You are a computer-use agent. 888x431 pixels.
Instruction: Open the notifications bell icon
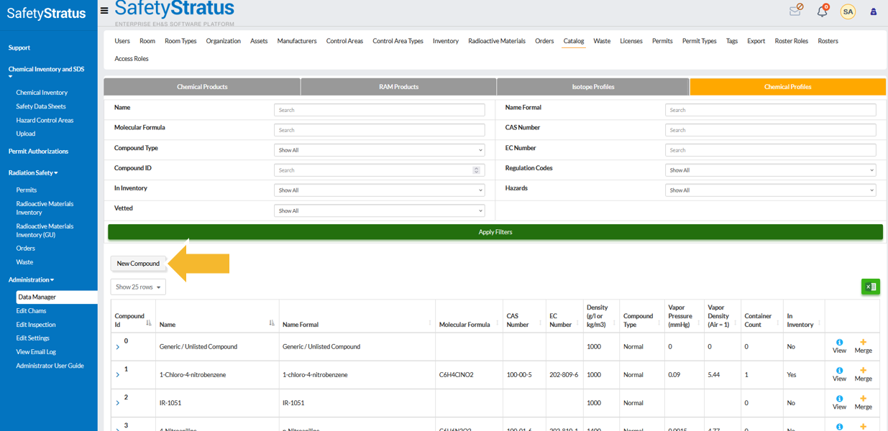point(823,11)
